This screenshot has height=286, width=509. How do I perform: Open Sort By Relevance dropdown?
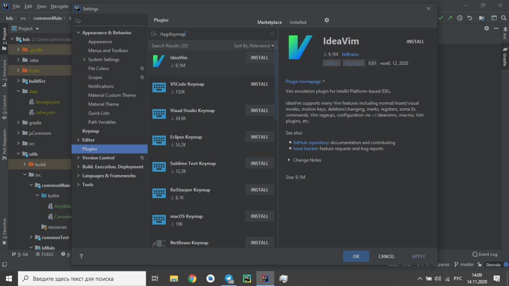[254, 46]
